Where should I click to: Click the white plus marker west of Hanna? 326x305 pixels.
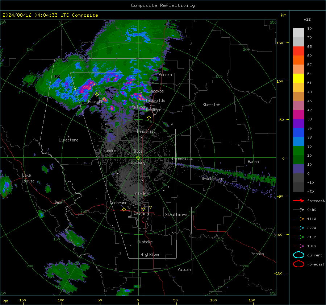(205, 146)
